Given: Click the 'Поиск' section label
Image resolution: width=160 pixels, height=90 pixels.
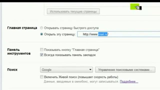Looking at the screenshot, I should 12,70.
